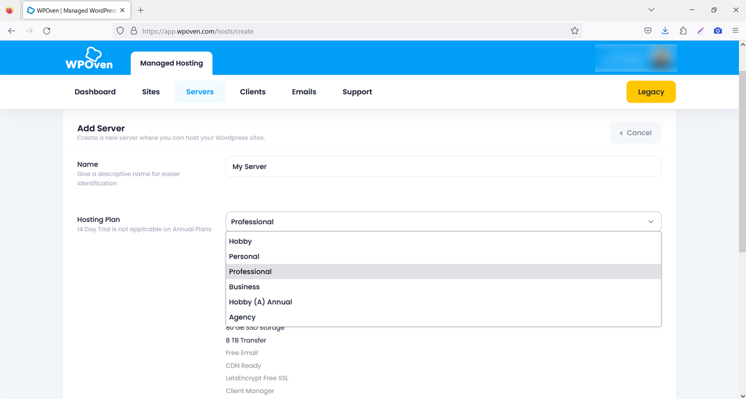Open the Support menu item
746x399 pixels.
coord(357,92)
